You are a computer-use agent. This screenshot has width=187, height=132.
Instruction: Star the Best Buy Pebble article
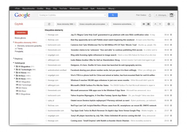[46, 40]
